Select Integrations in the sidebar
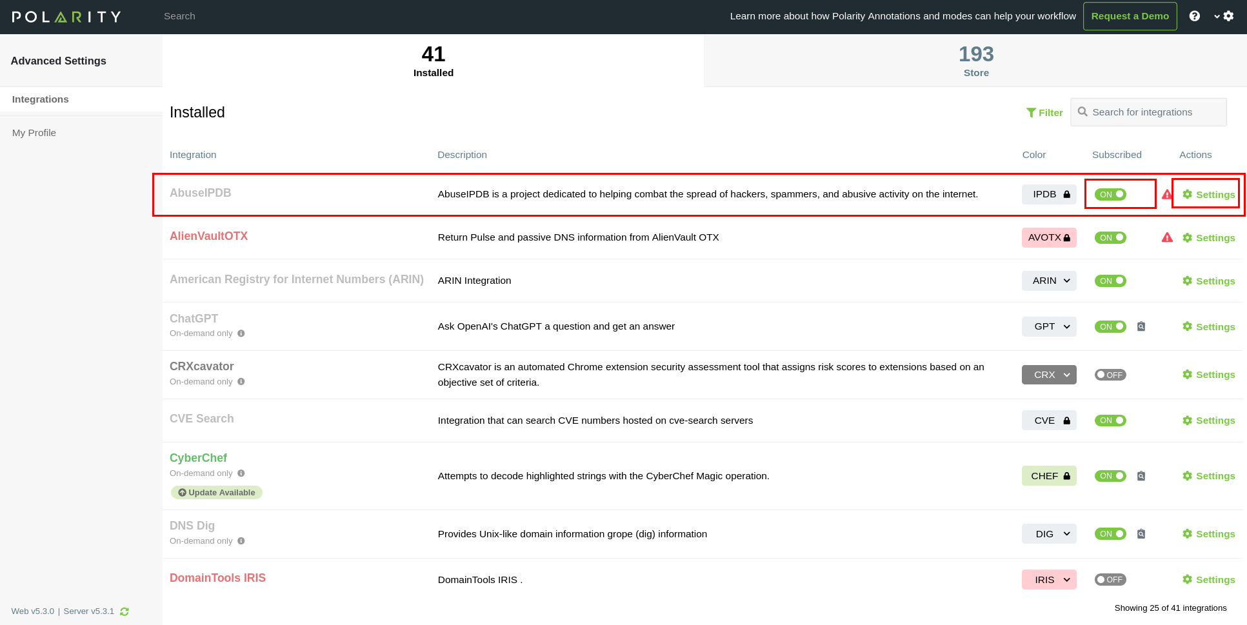Screen dimensions: 1247x625 click(81, 99)
